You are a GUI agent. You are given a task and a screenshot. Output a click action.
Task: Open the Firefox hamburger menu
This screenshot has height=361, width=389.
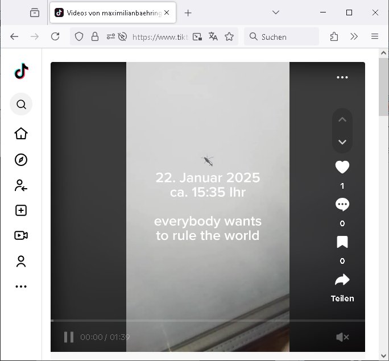click(x=375, y=37)
